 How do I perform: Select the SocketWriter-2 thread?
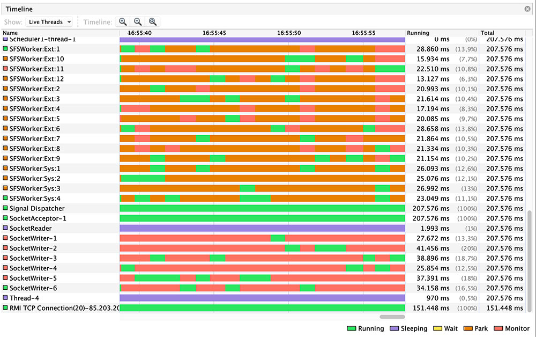[33, 248]
